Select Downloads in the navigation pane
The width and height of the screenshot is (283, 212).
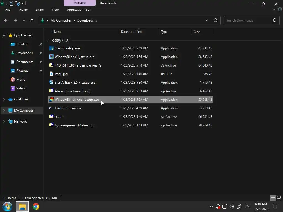point(24,53)
